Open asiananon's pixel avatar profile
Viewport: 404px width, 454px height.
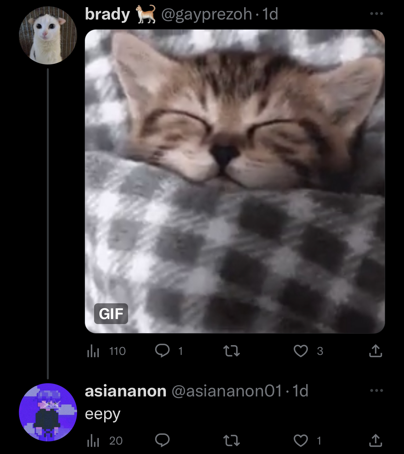coord(48,412)
